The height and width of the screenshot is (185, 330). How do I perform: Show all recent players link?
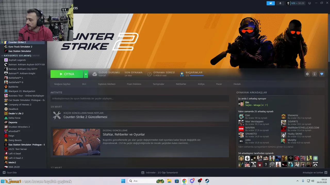pos(266,147)
